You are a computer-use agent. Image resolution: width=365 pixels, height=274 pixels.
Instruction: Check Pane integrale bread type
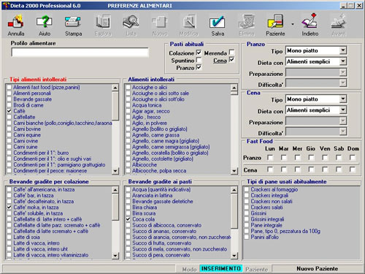click(247, 225)
